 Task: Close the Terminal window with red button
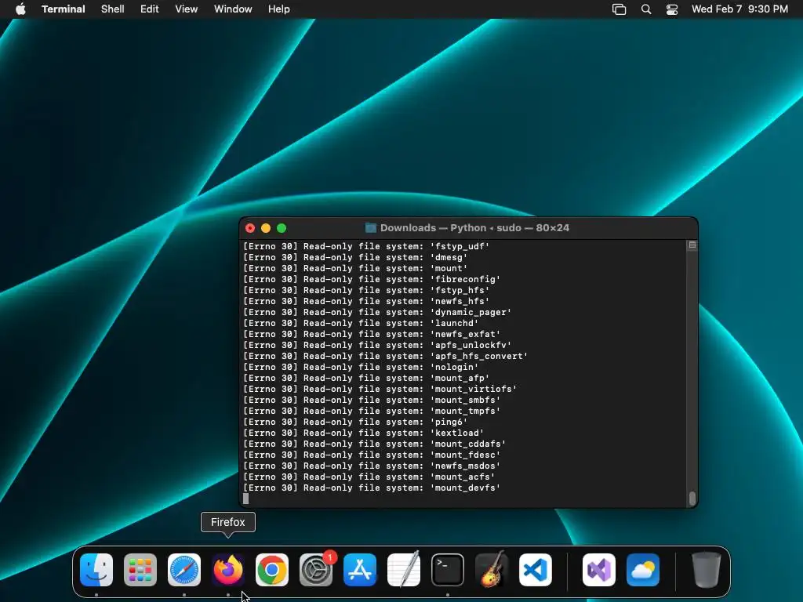point(250,228)
